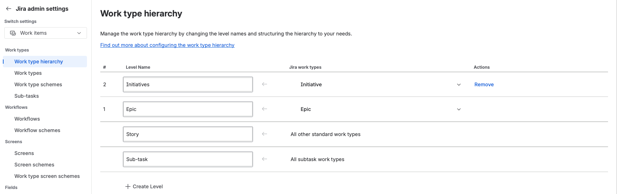Screen dimensions: 617x194
Task: Click the plus icon for Create Level
Action: [x=128, y=186]
